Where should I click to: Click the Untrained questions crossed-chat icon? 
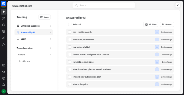18,26
